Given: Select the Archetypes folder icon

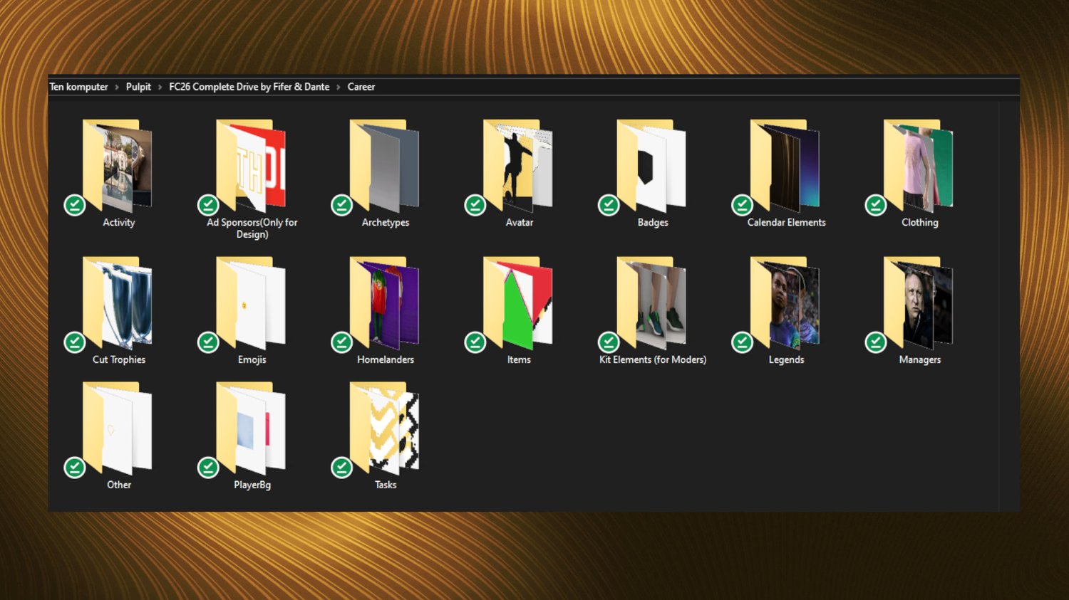Looking at the screenshot, I should [385, 167].
